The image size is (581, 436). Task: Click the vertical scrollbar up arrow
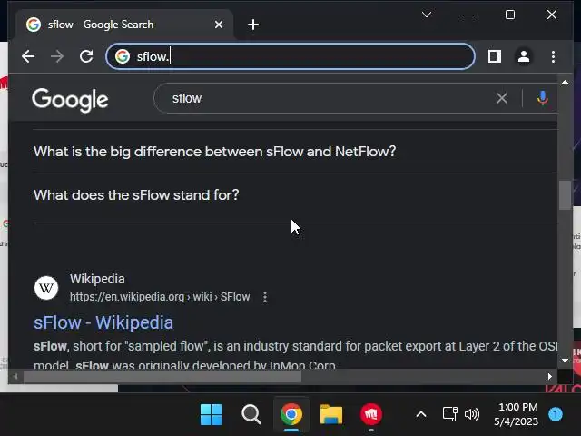[x=565, y=82]
